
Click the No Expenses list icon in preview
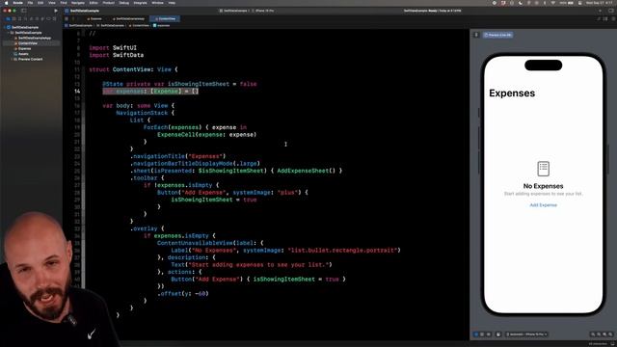click(543, 169)
